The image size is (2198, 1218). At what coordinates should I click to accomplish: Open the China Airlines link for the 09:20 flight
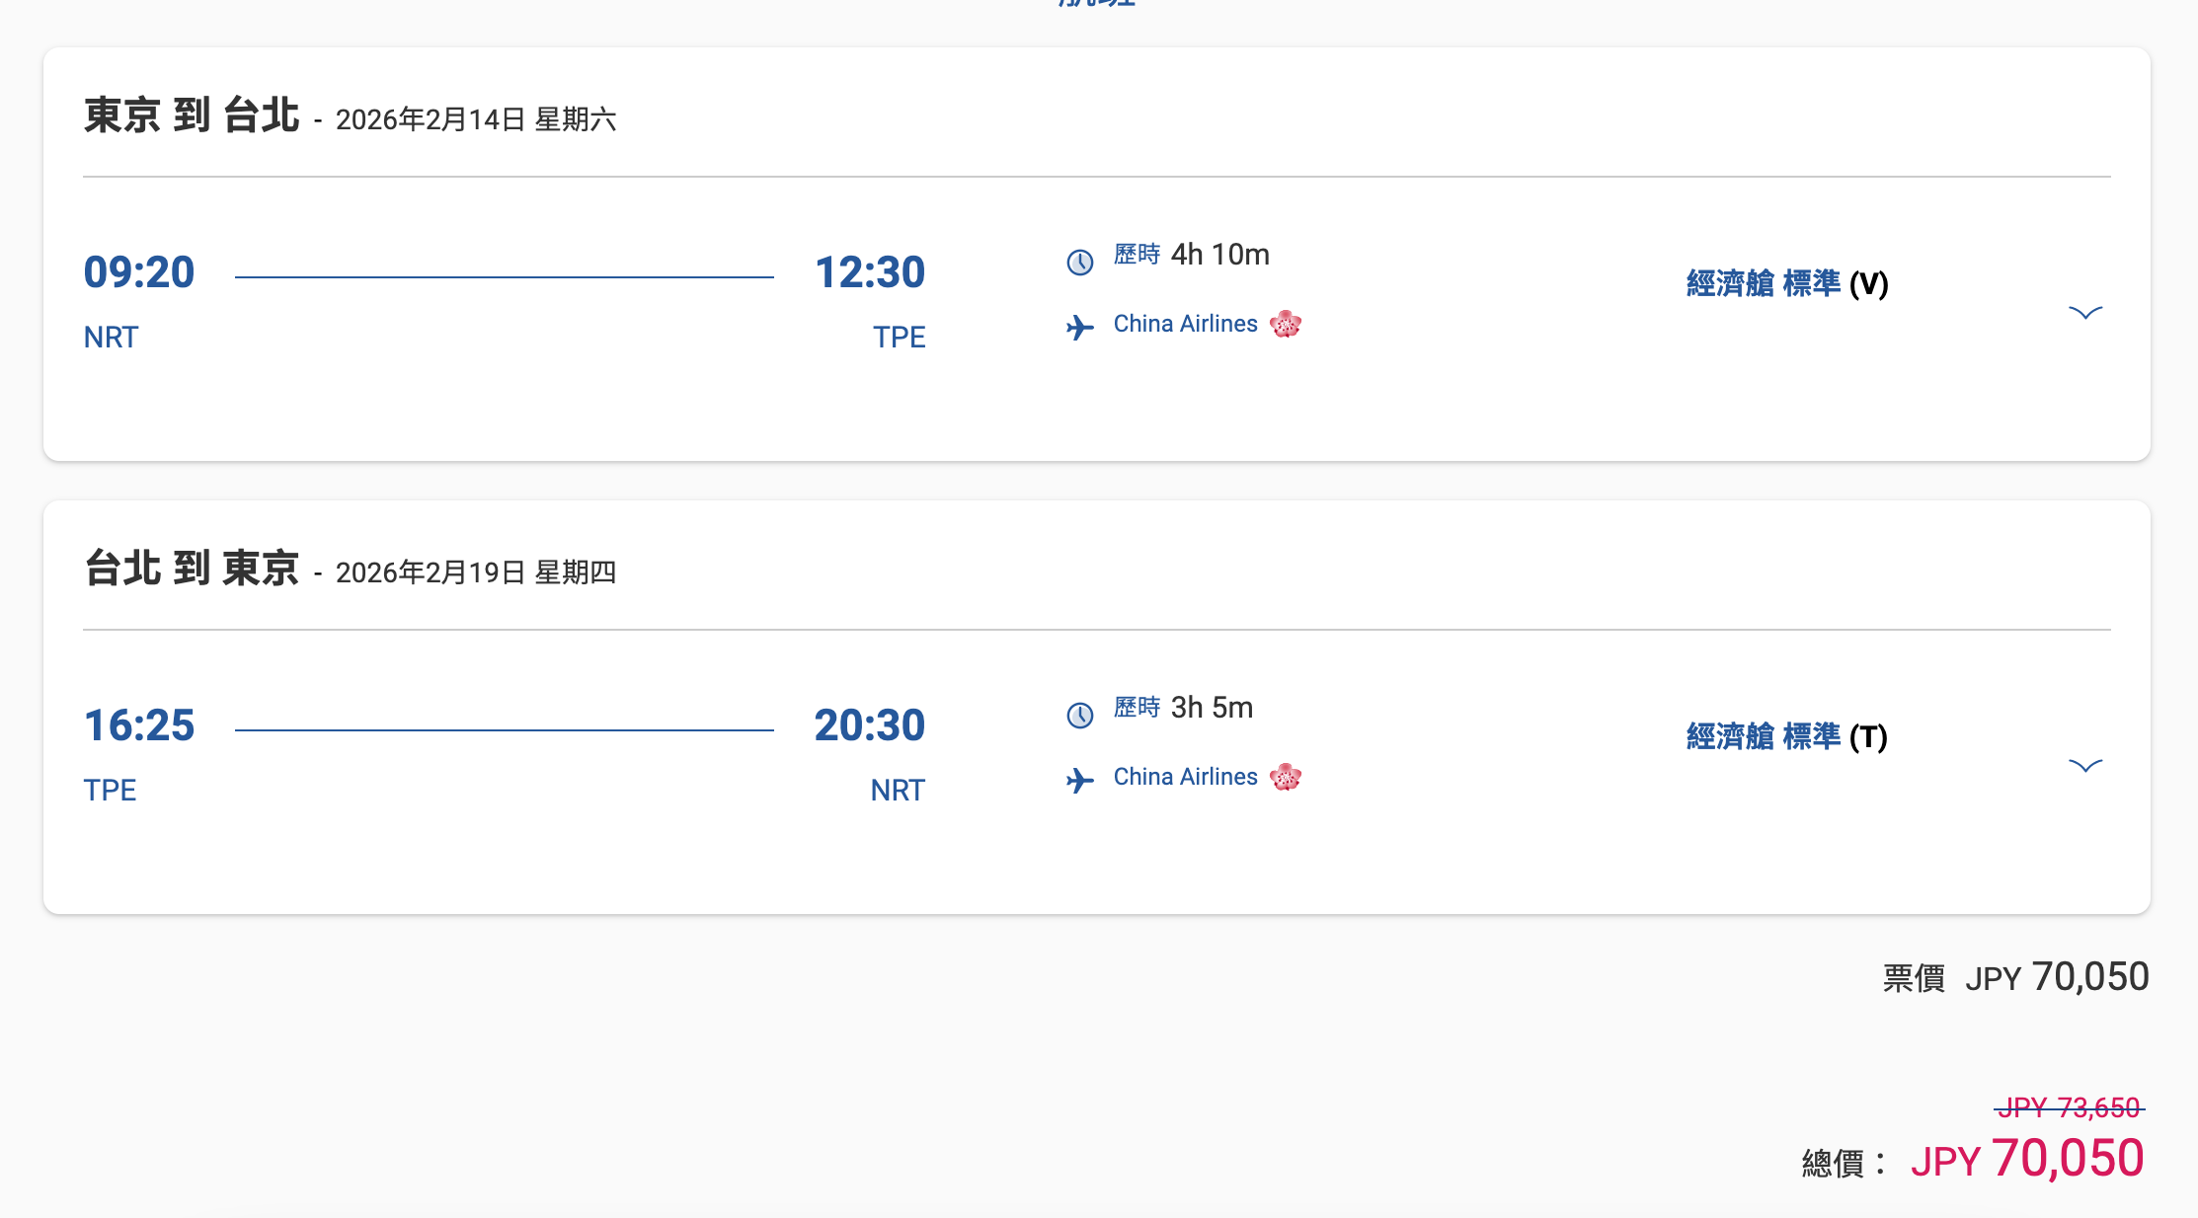coord(1185,324)
